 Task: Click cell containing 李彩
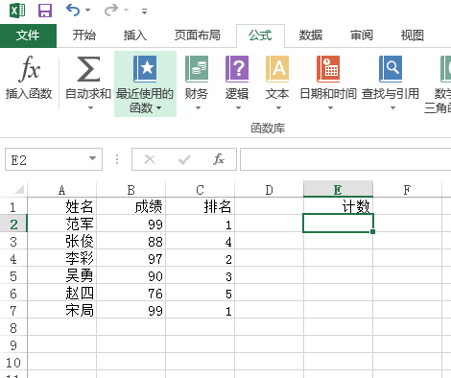(61, 258)
